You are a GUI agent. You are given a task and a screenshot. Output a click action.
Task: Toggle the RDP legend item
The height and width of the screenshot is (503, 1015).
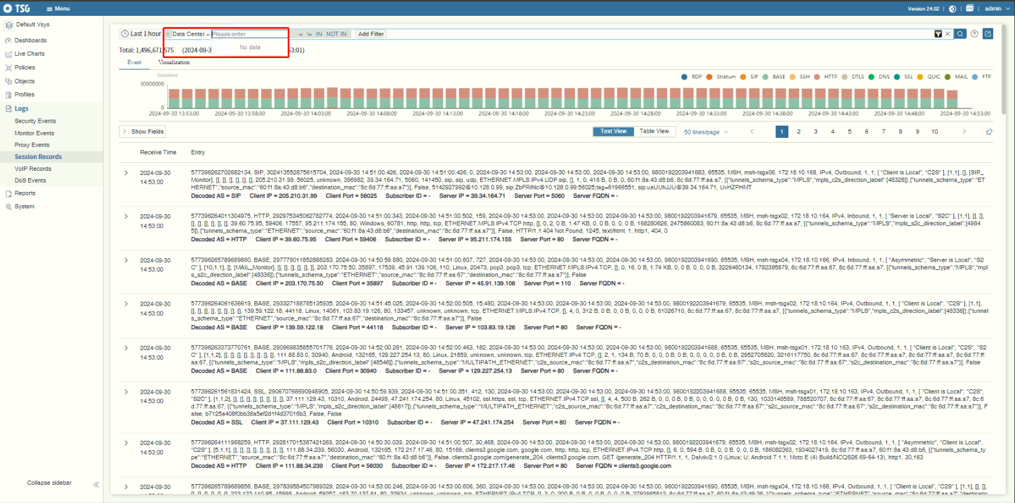692,77
